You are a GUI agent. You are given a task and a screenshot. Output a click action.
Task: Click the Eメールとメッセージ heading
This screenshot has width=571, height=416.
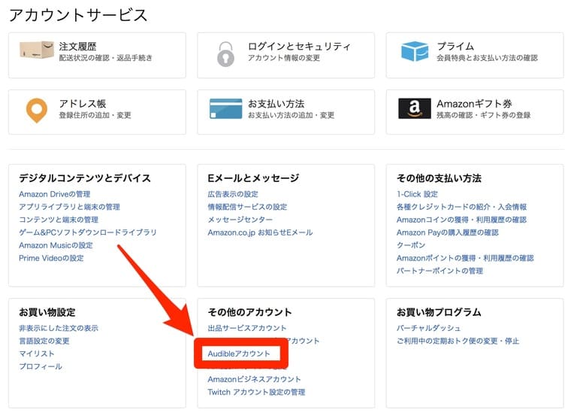tap(253, 178)
